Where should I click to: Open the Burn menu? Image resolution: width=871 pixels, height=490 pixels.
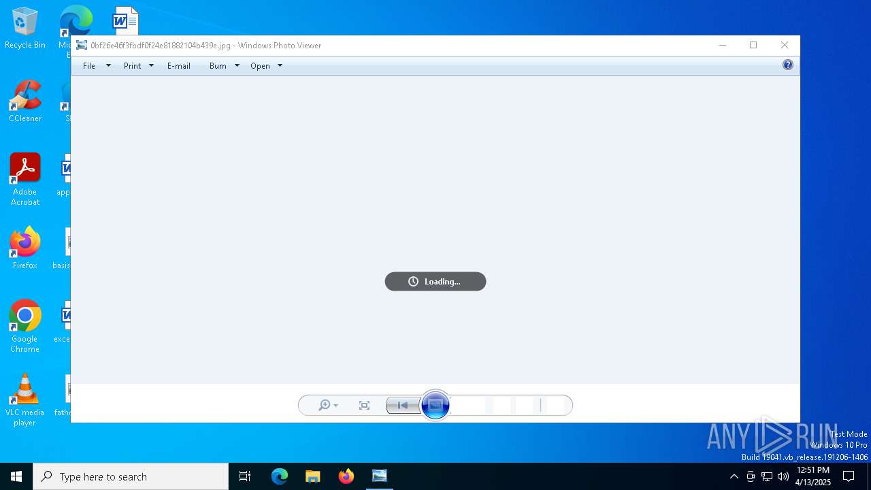(218, 66)
